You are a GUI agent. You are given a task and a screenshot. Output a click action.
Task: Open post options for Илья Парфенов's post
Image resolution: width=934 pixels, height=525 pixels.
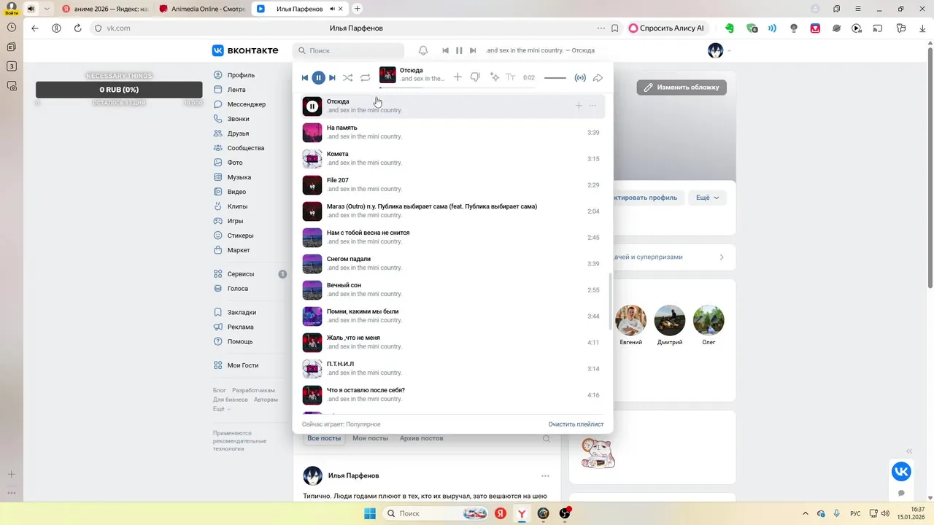[x=545, y=475]
